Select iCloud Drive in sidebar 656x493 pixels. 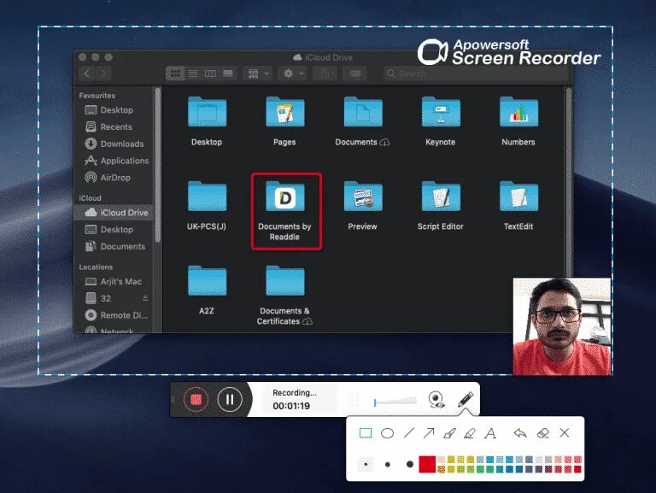click(x=114, y=213)
